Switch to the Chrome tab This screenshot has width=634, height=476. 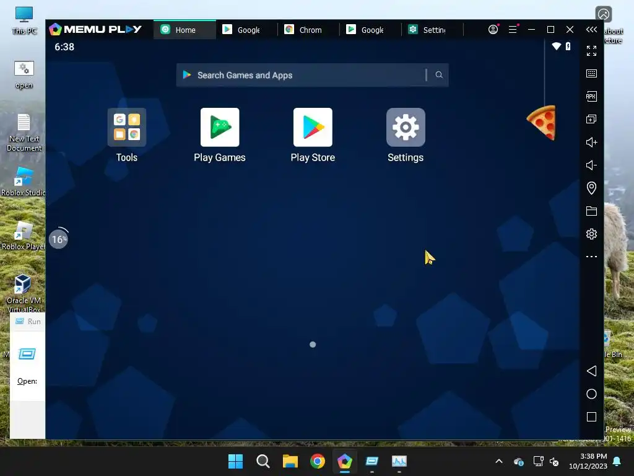[309, 30]
